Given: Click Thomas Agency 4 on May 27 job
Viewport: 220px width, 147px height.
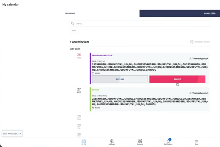Looking at the screenshot, I should click(x=200, y=93).
